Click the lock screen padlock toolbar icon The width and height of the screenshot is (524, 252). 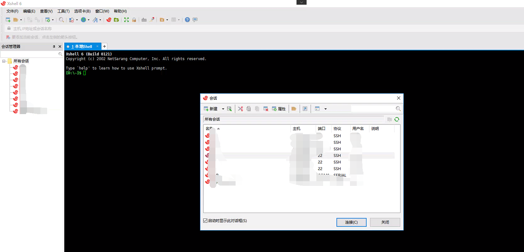point(134,20)
